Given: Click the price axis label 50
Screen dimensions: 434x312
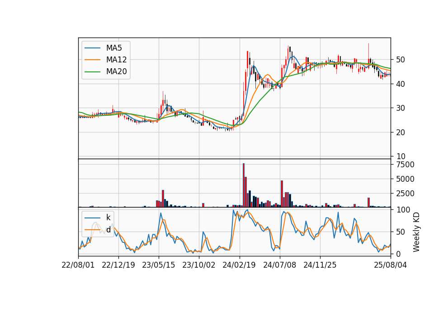Looking at the screenshot, I should coord(401,60).
